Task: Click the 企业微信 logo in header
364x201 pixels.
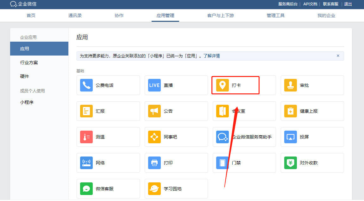Action: point(23,4)
